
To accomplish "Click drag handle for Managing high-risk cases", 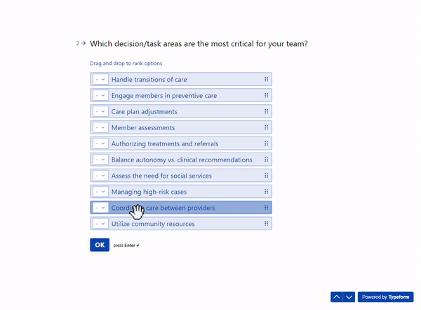I will click(266, 192).
